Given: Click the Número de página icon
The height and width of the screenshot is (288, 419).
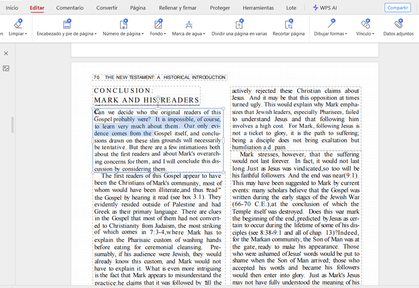Looking at the screenshot, I should pos(123,24).
